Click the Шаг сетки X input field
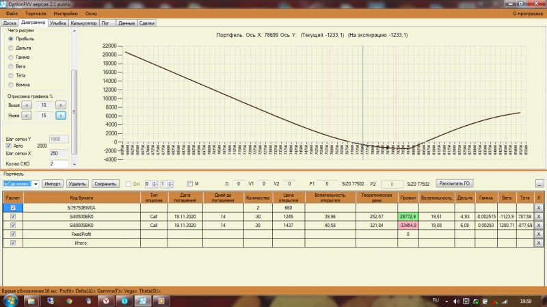 tap(59, 153)
